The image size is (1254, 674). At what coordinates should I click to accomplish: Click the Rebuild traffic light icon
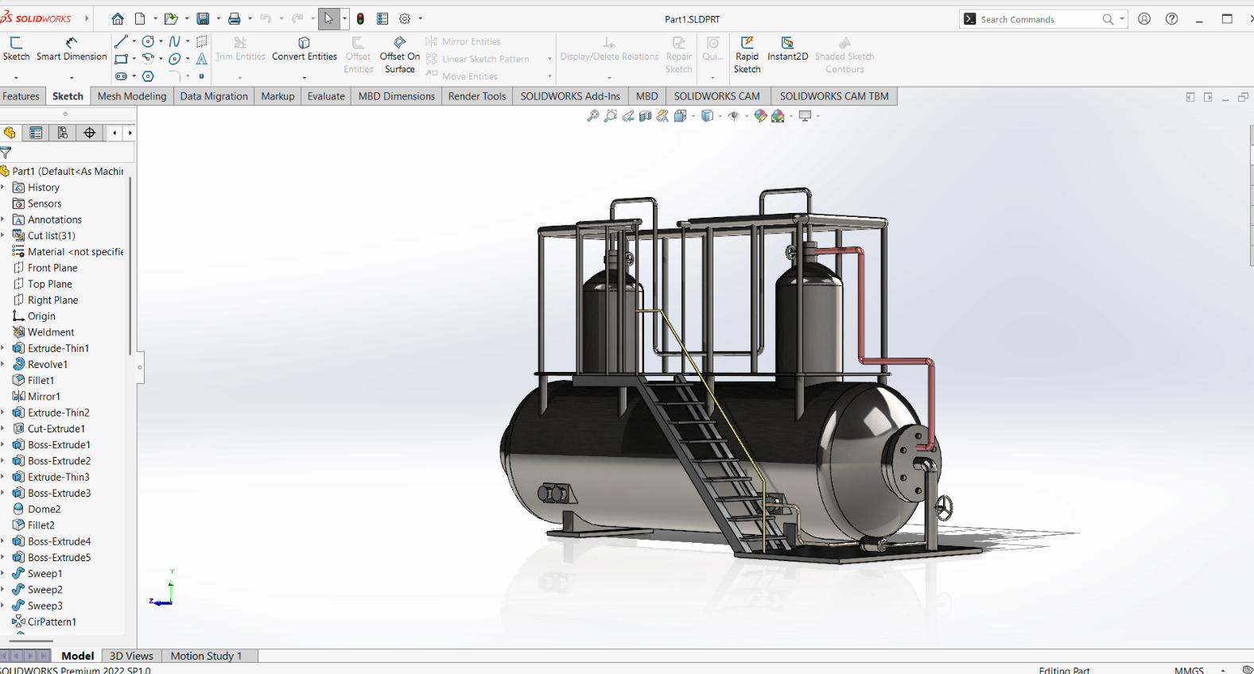click(x=360, y=19)
